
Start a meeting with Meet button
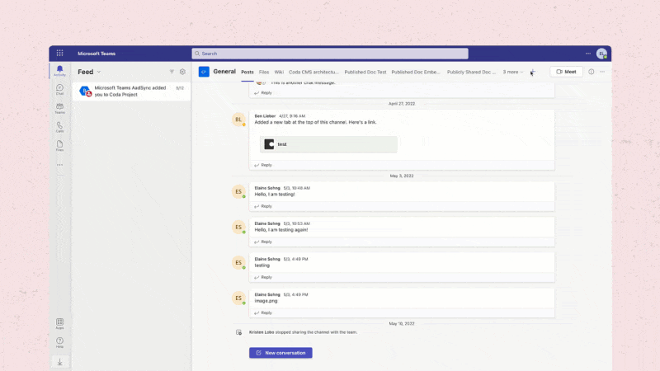tap(566, 72)
